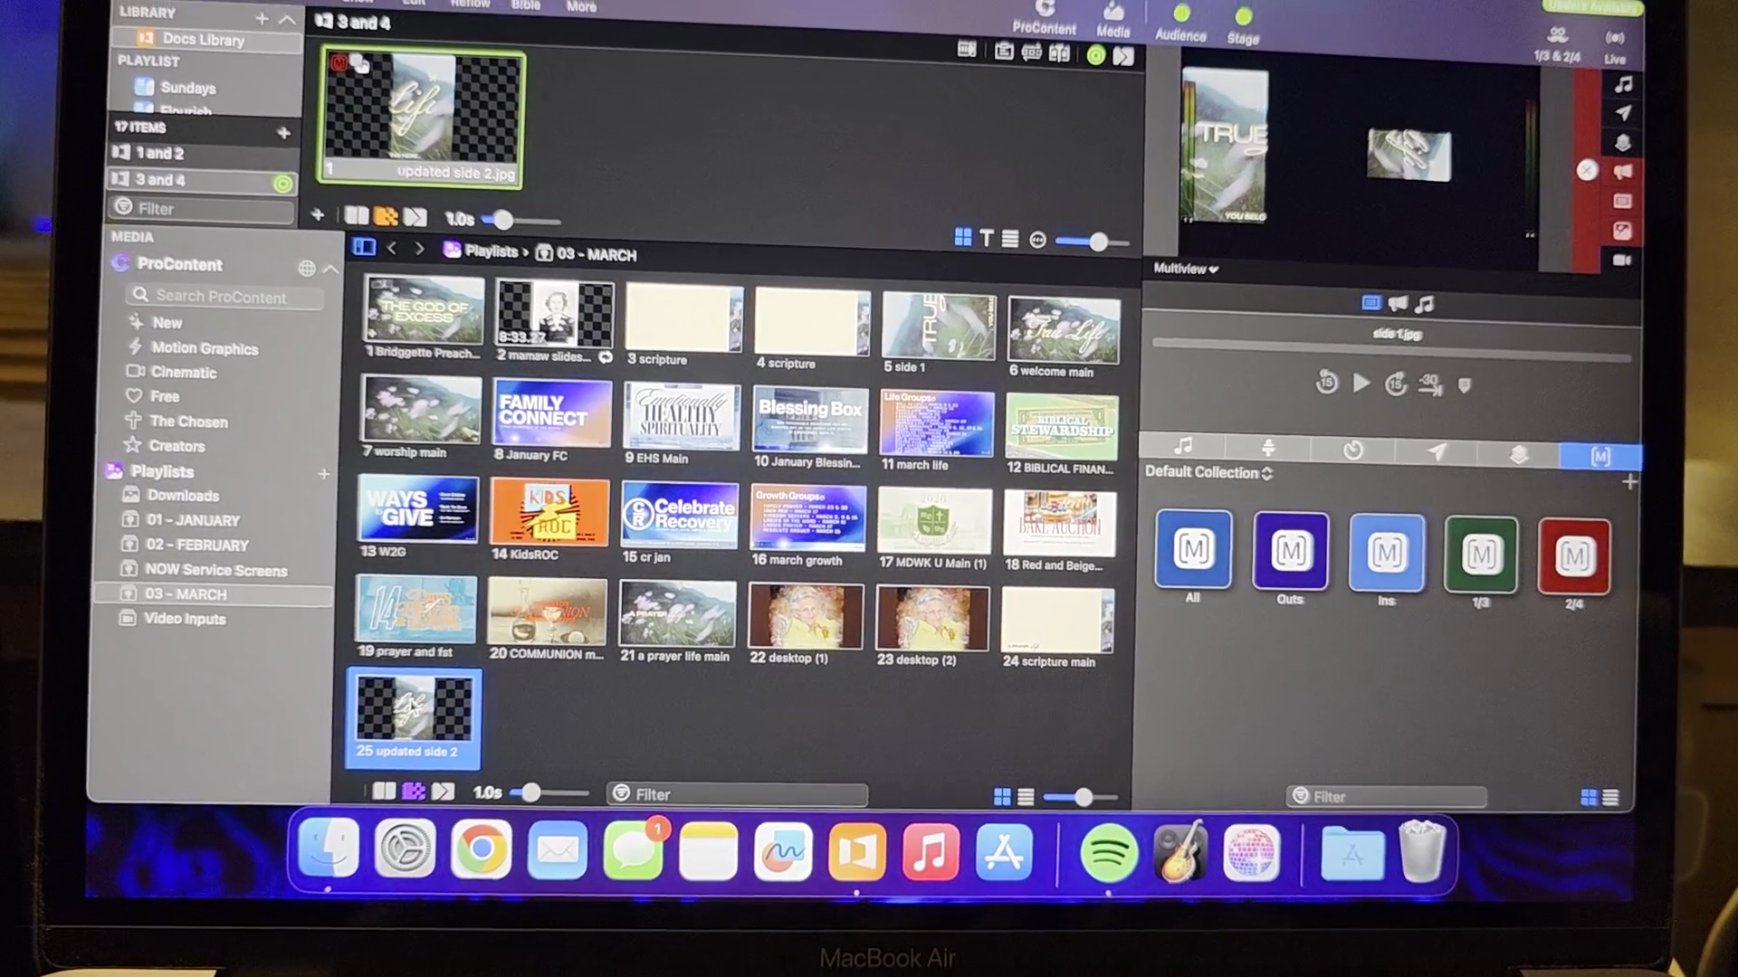Adjust the media thumbnail size slider
The width and height of the screenshot is (1738, 977).
1083,797
